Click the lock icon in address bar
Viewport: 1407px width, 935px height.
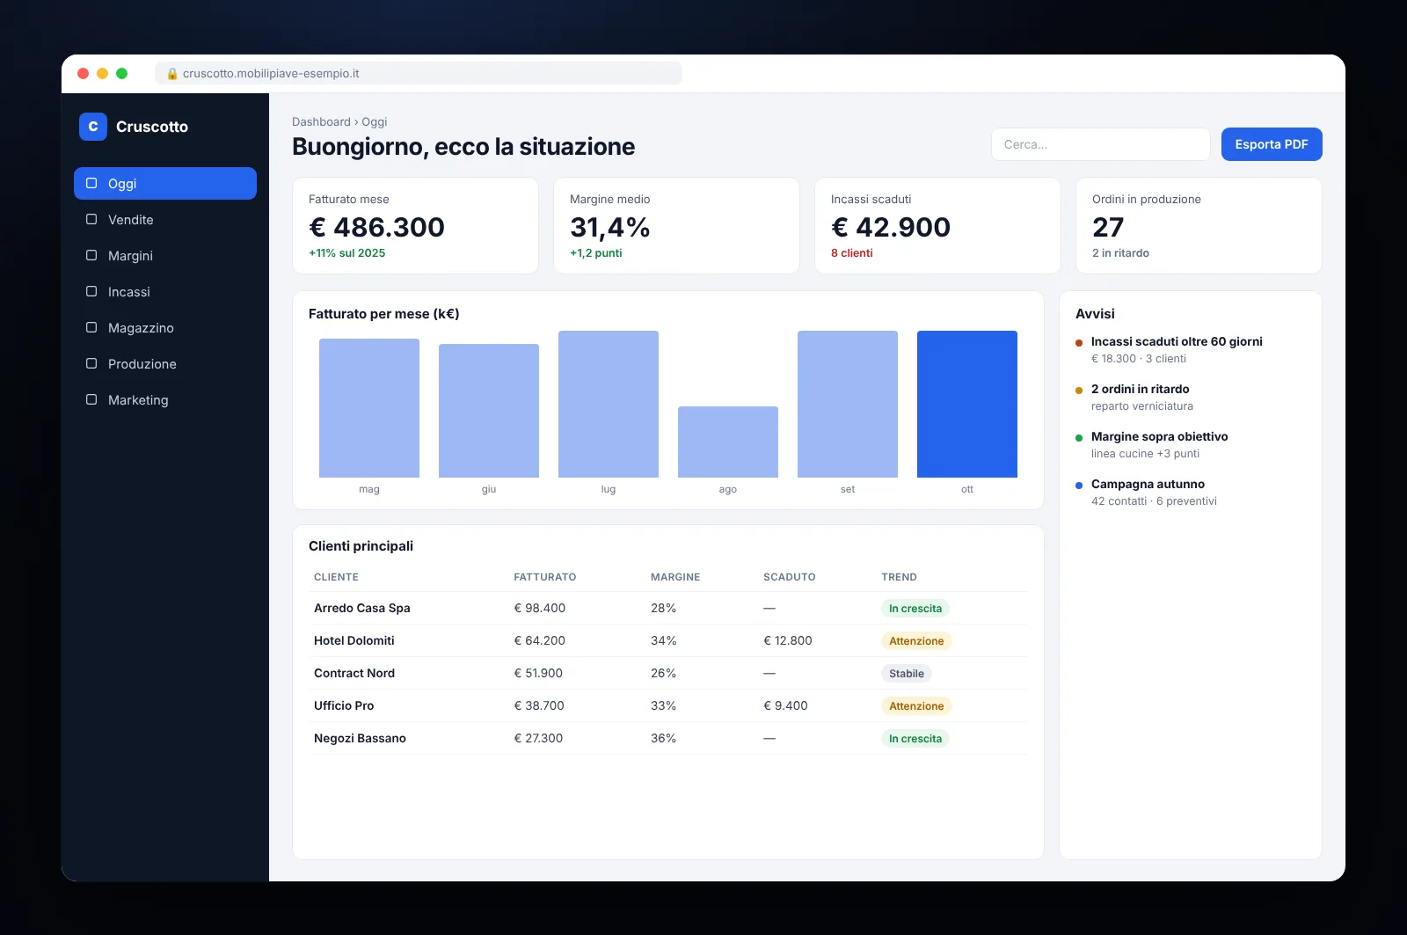[172, 74]
